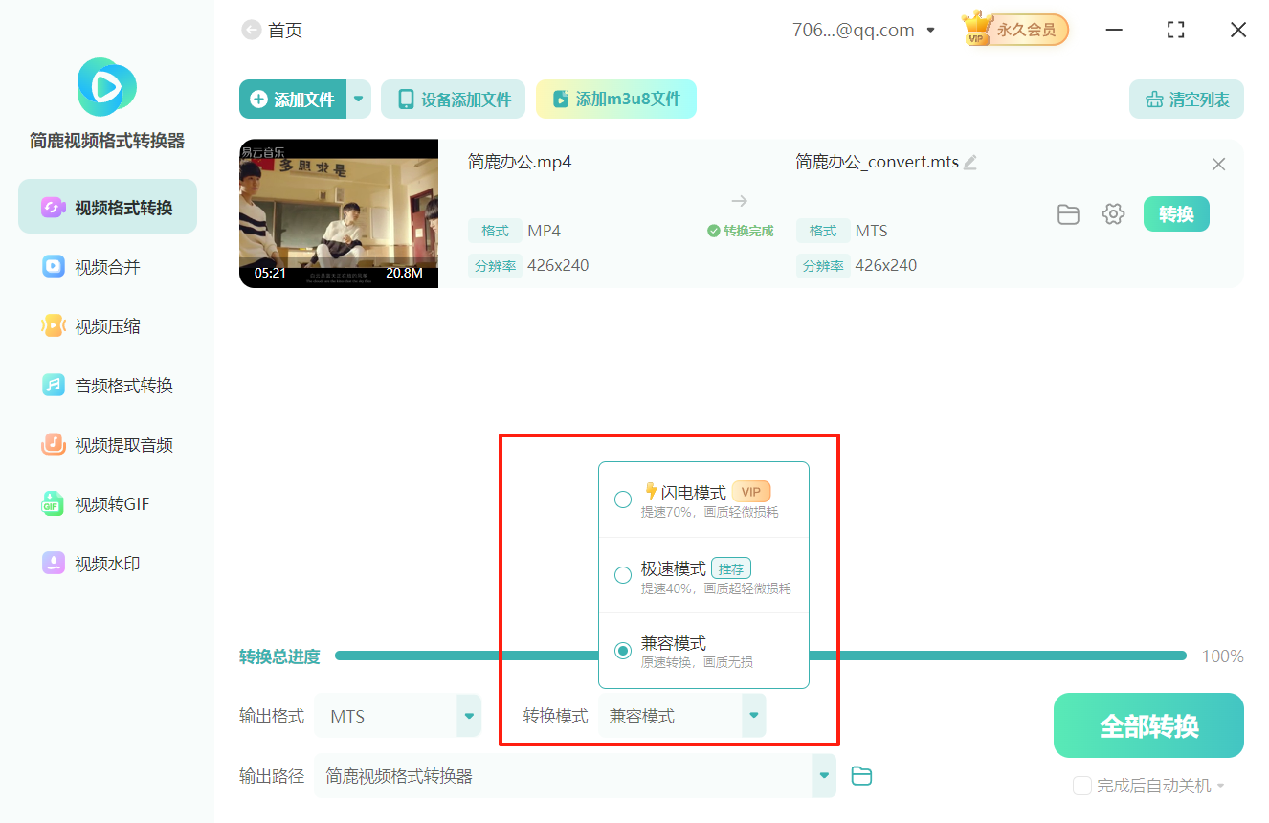Rename output file with the pencil icon

tap(970, 162)
